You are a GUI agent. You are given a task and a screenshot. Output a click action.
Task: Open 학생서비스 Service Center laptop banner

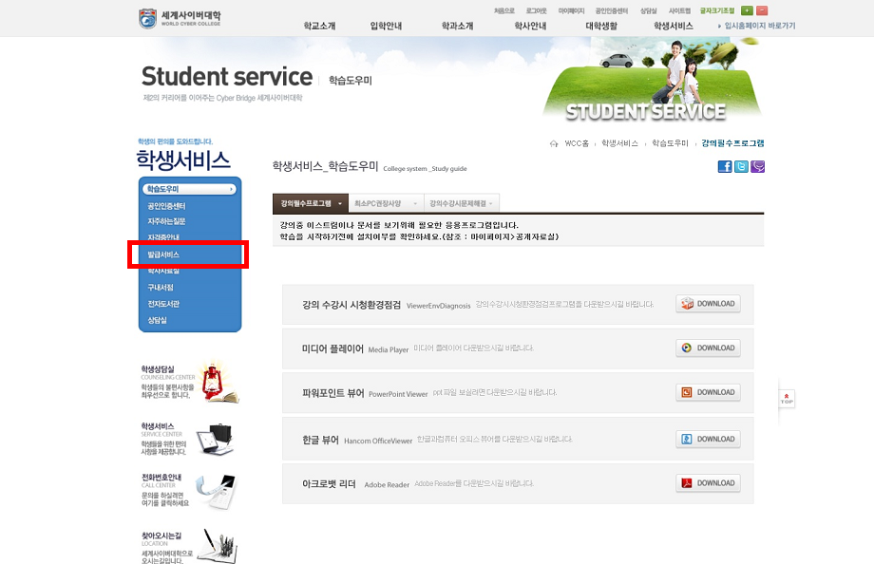[187, 440]
